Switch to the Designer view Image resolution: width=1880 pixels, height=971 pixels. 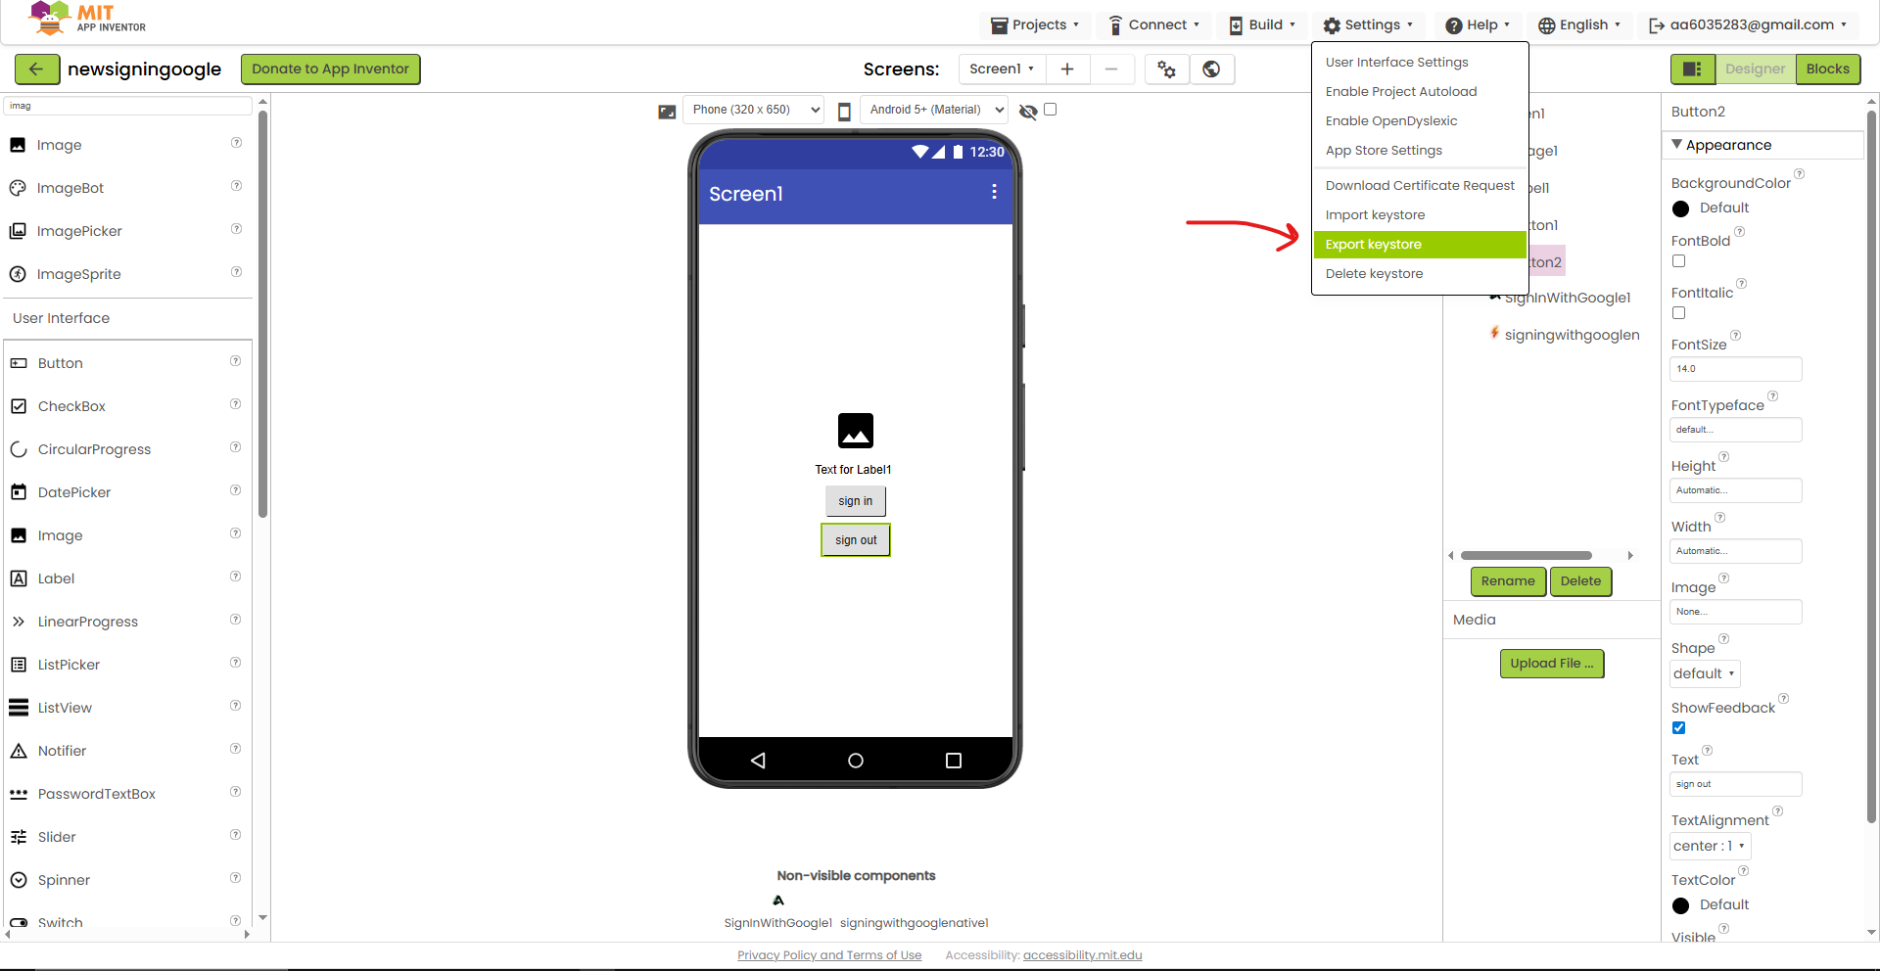point(1755,69)
